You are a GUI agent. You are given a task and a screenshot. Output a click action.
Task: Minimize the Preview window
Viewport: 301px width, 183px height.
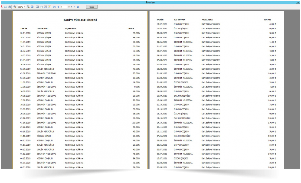(x=298, y=2)
